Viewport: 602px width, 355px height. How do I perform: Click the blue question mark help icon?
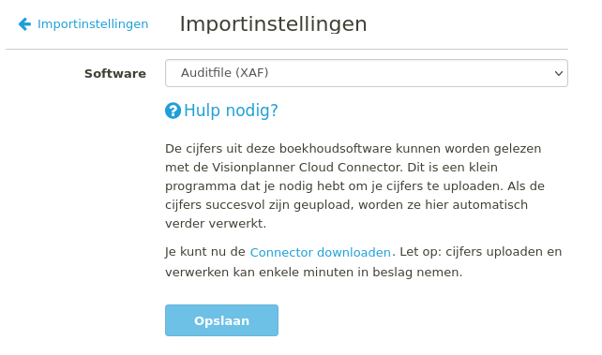point(173,111)
